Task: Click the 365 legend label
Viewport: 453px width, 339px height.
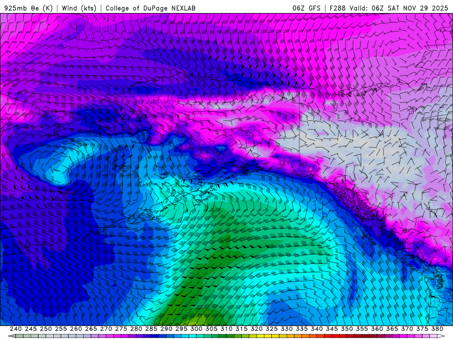Action: 392,329
